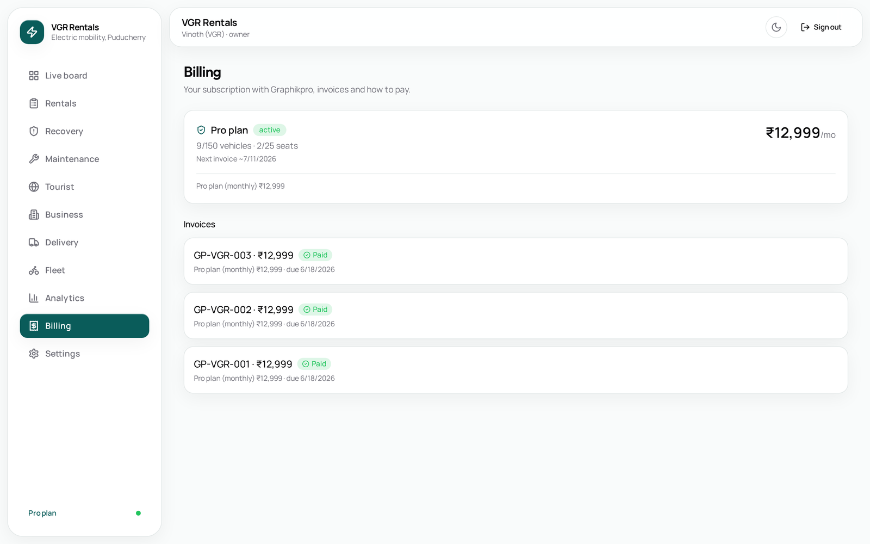The width and height of the screenshot is (870, 544).
Task: Open invoice GP-VGR-002
Action: [x=515, y=316]
